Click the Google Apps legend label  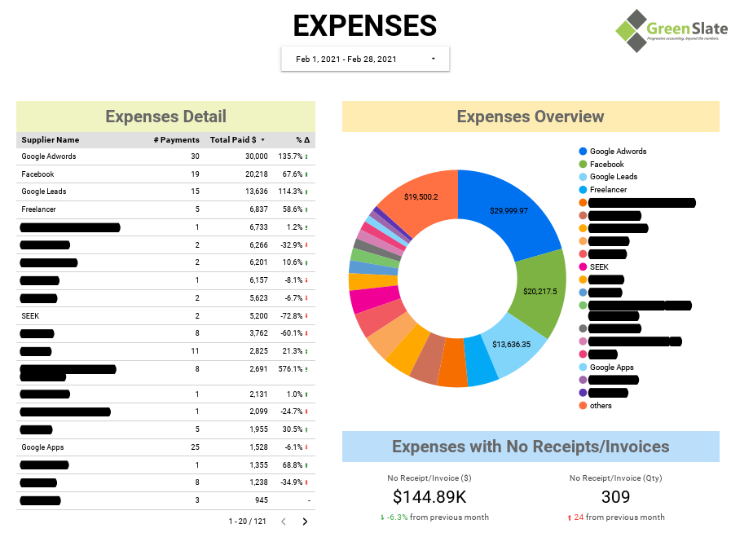[x=612, y=367]
